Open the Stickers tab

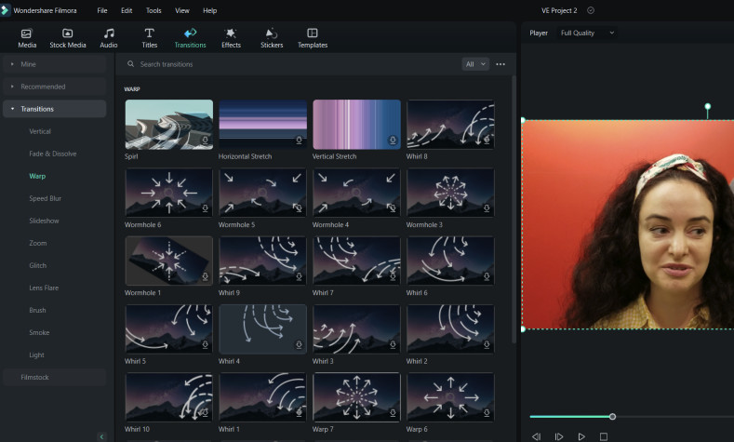click(x=272, y=38)
